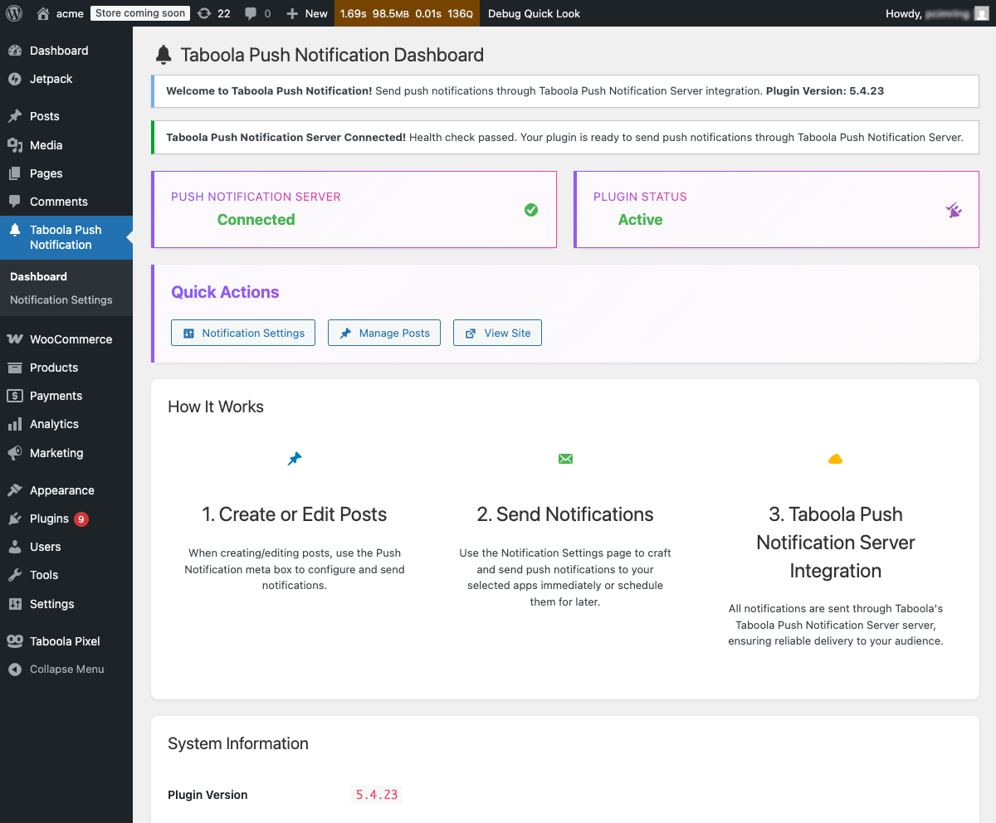Click the Quick Actions heading

[225, 292]
